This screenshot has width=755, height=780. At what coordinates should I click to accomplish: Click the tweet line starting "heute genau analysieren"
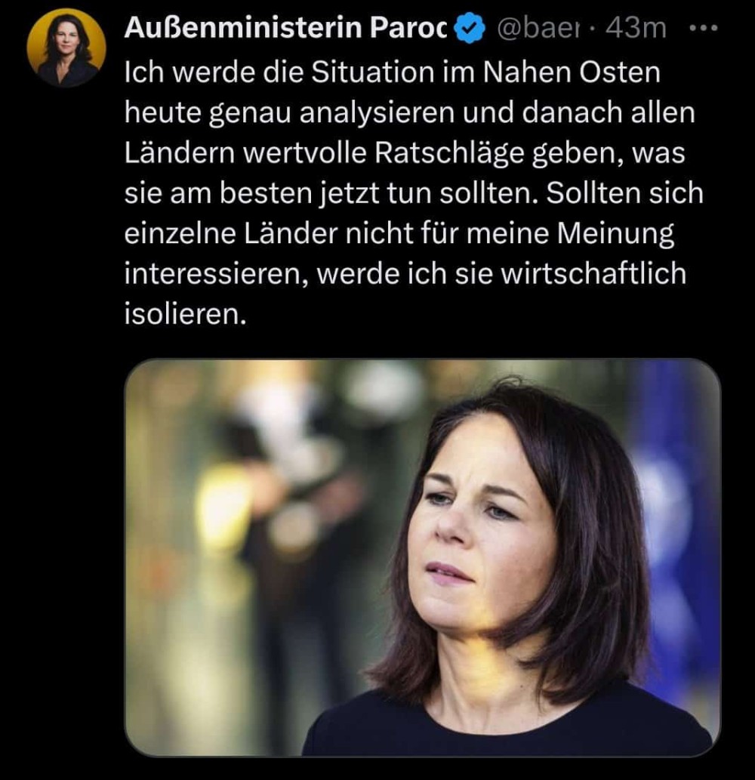tap(409, 113)
